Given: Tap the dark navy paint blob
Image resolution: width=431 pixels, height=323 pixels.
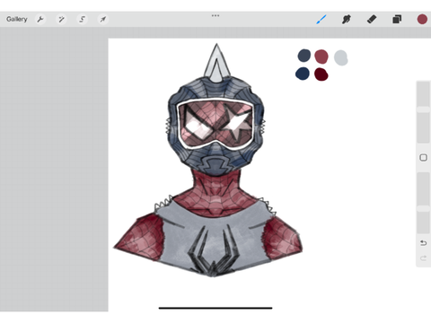Looking at the screenshot, I should [x=303, y=74].
